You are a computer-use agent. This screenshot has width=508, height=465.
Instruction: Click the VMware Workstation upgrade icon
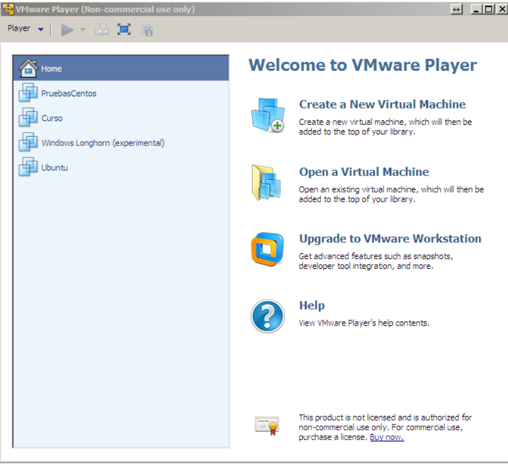(x=267, y=249)
